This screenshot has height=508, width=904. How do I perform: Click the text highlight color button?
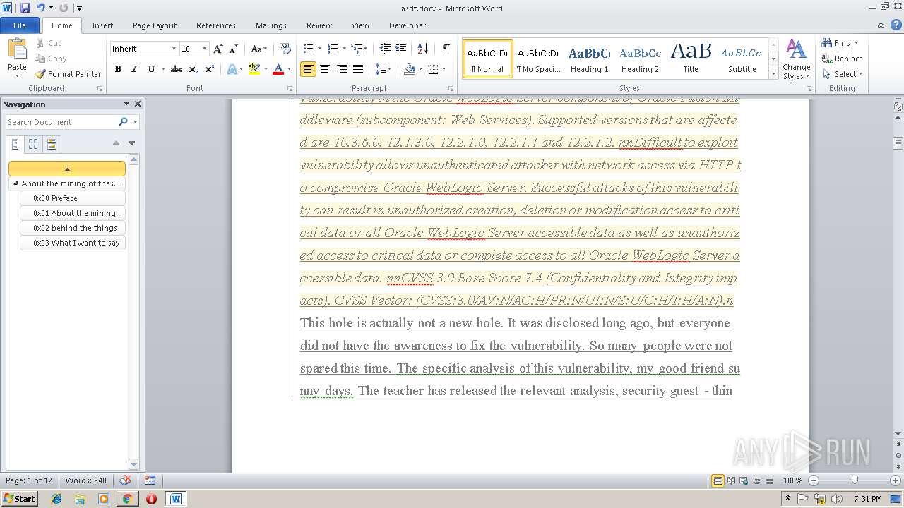(x=254, y=69)
